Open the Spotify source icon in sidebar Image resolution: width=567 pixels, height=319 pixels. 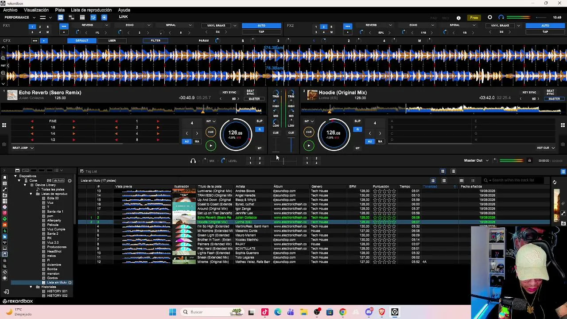click(x=5, y=219)
